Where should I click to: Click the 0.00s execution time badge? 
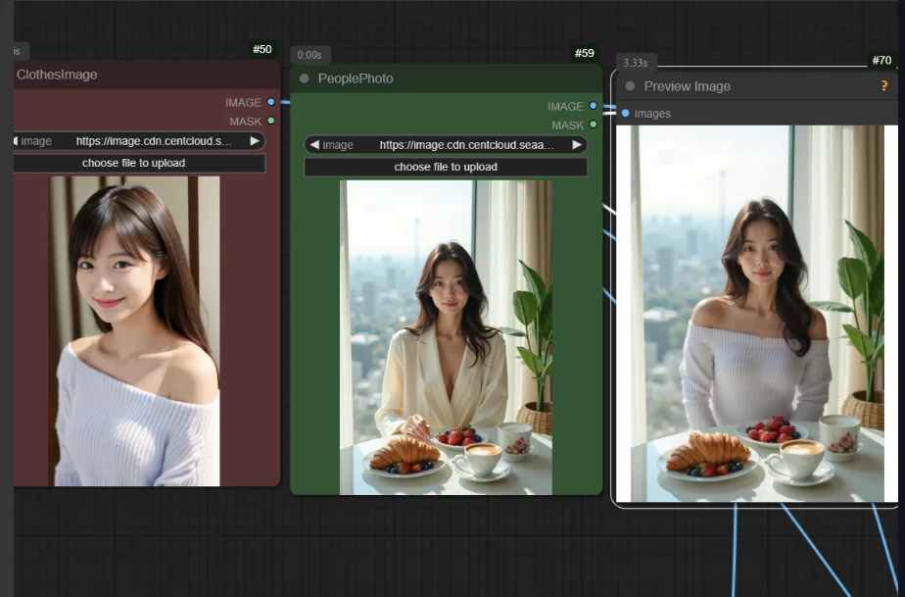310,55
